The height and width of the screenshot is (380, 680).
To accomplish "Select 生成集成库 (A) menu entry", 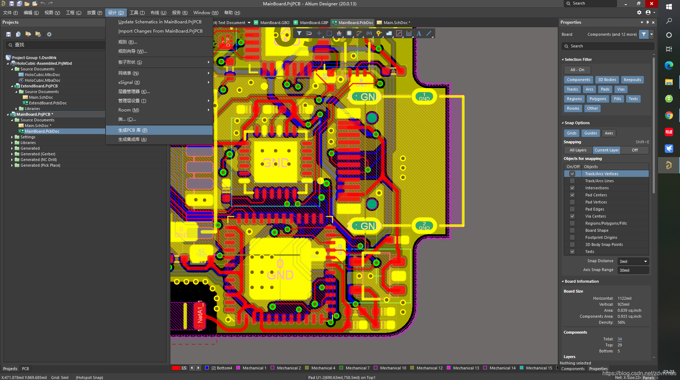I will point(159,139).
